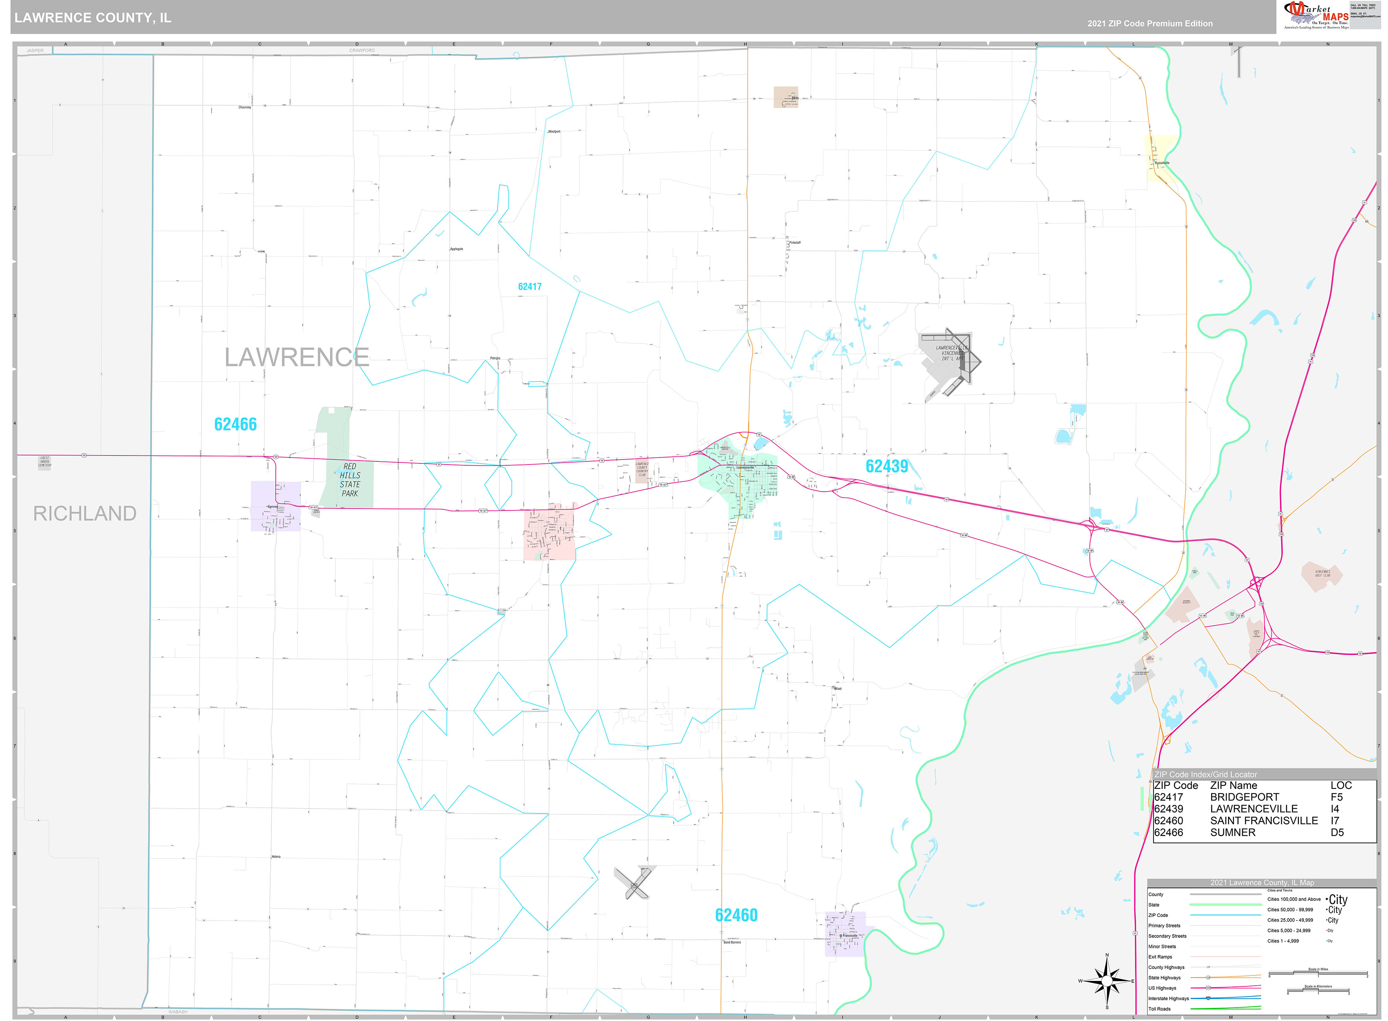The width and height of the screenshot is (1388, 1021).
Task: Click the ZIP Code Index/Grid Locator header
Action: point(1206,774)
